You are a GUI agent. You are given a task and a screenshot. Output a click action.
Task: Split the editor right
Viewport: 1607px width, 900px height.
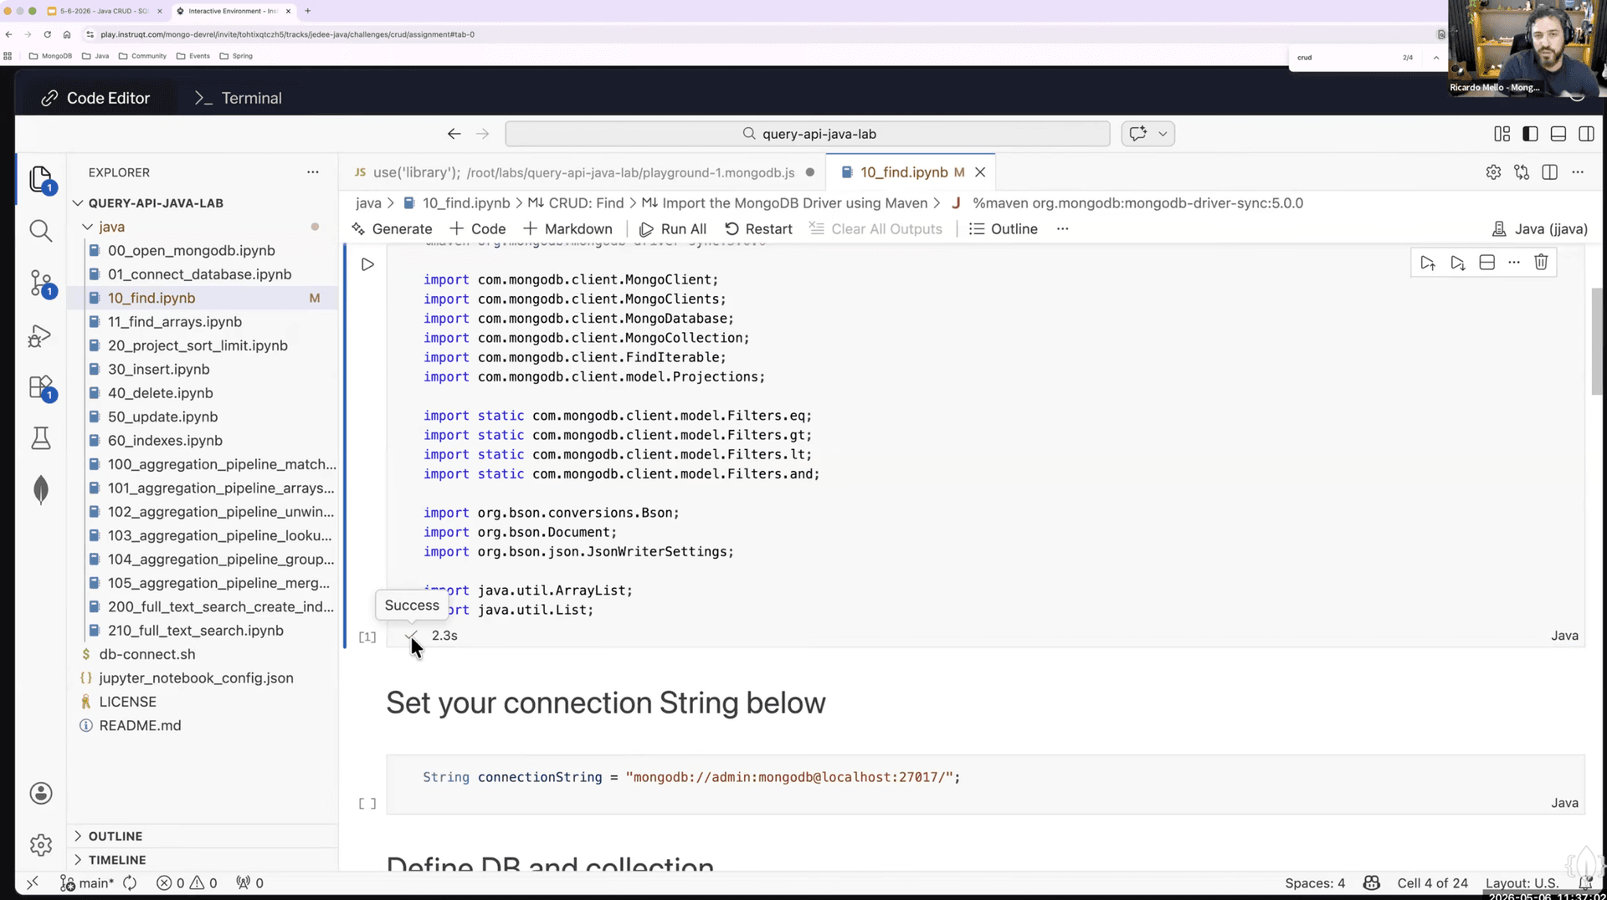pyautogui.click(x=1550, y=172)
